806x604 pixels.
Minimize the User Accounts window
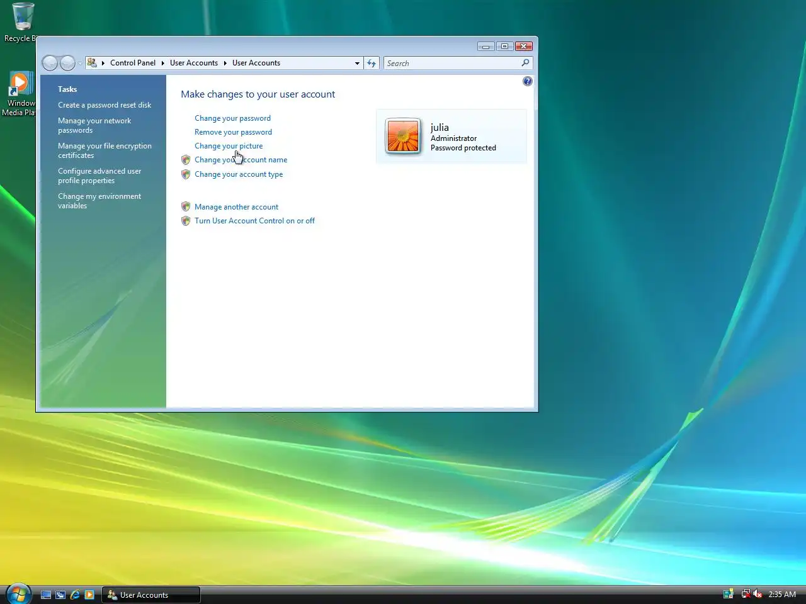point(485,46)
